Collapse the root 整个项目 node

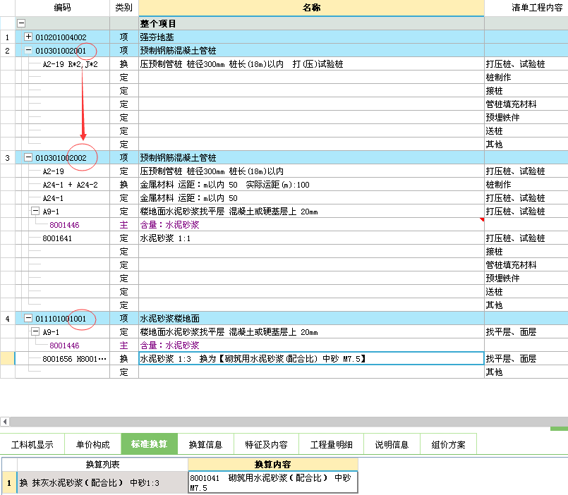(20, 24)
